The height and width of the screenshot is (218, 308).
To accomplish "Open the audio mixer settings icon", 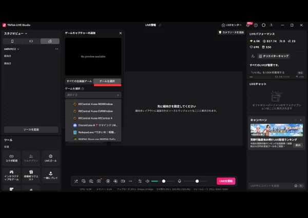I will click(140, 181).
